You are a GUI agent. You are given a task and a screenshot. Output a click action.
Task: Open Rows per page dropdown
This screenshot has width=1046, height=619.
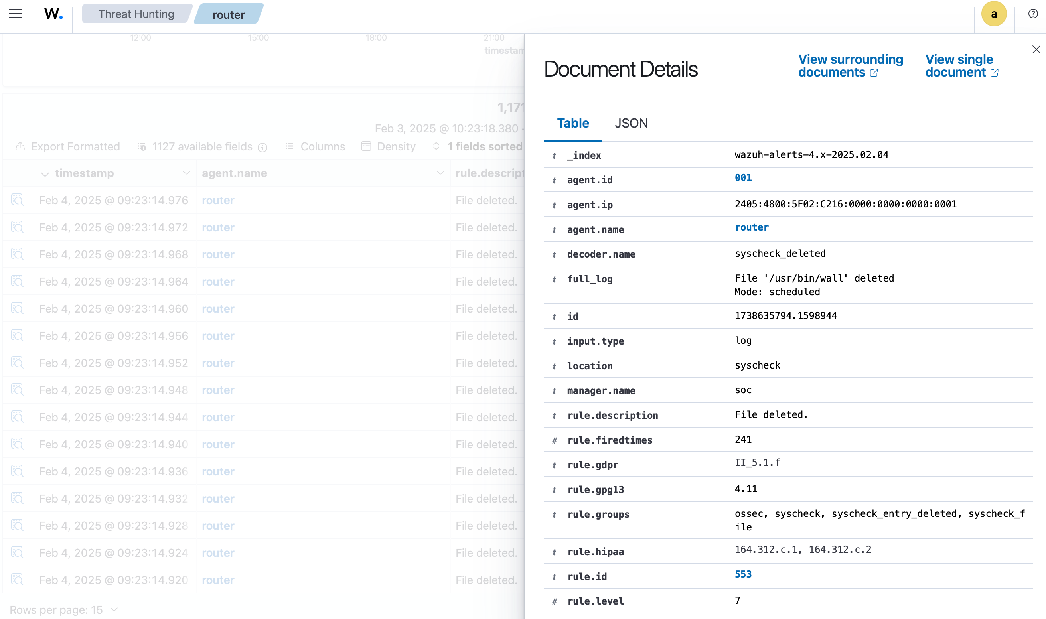point(63,609)
